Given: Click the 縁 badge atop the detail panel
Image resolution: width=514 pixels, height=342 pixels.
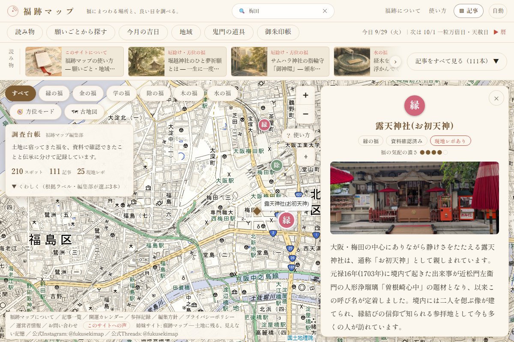Looking at the screenshot, I should 415,106.
